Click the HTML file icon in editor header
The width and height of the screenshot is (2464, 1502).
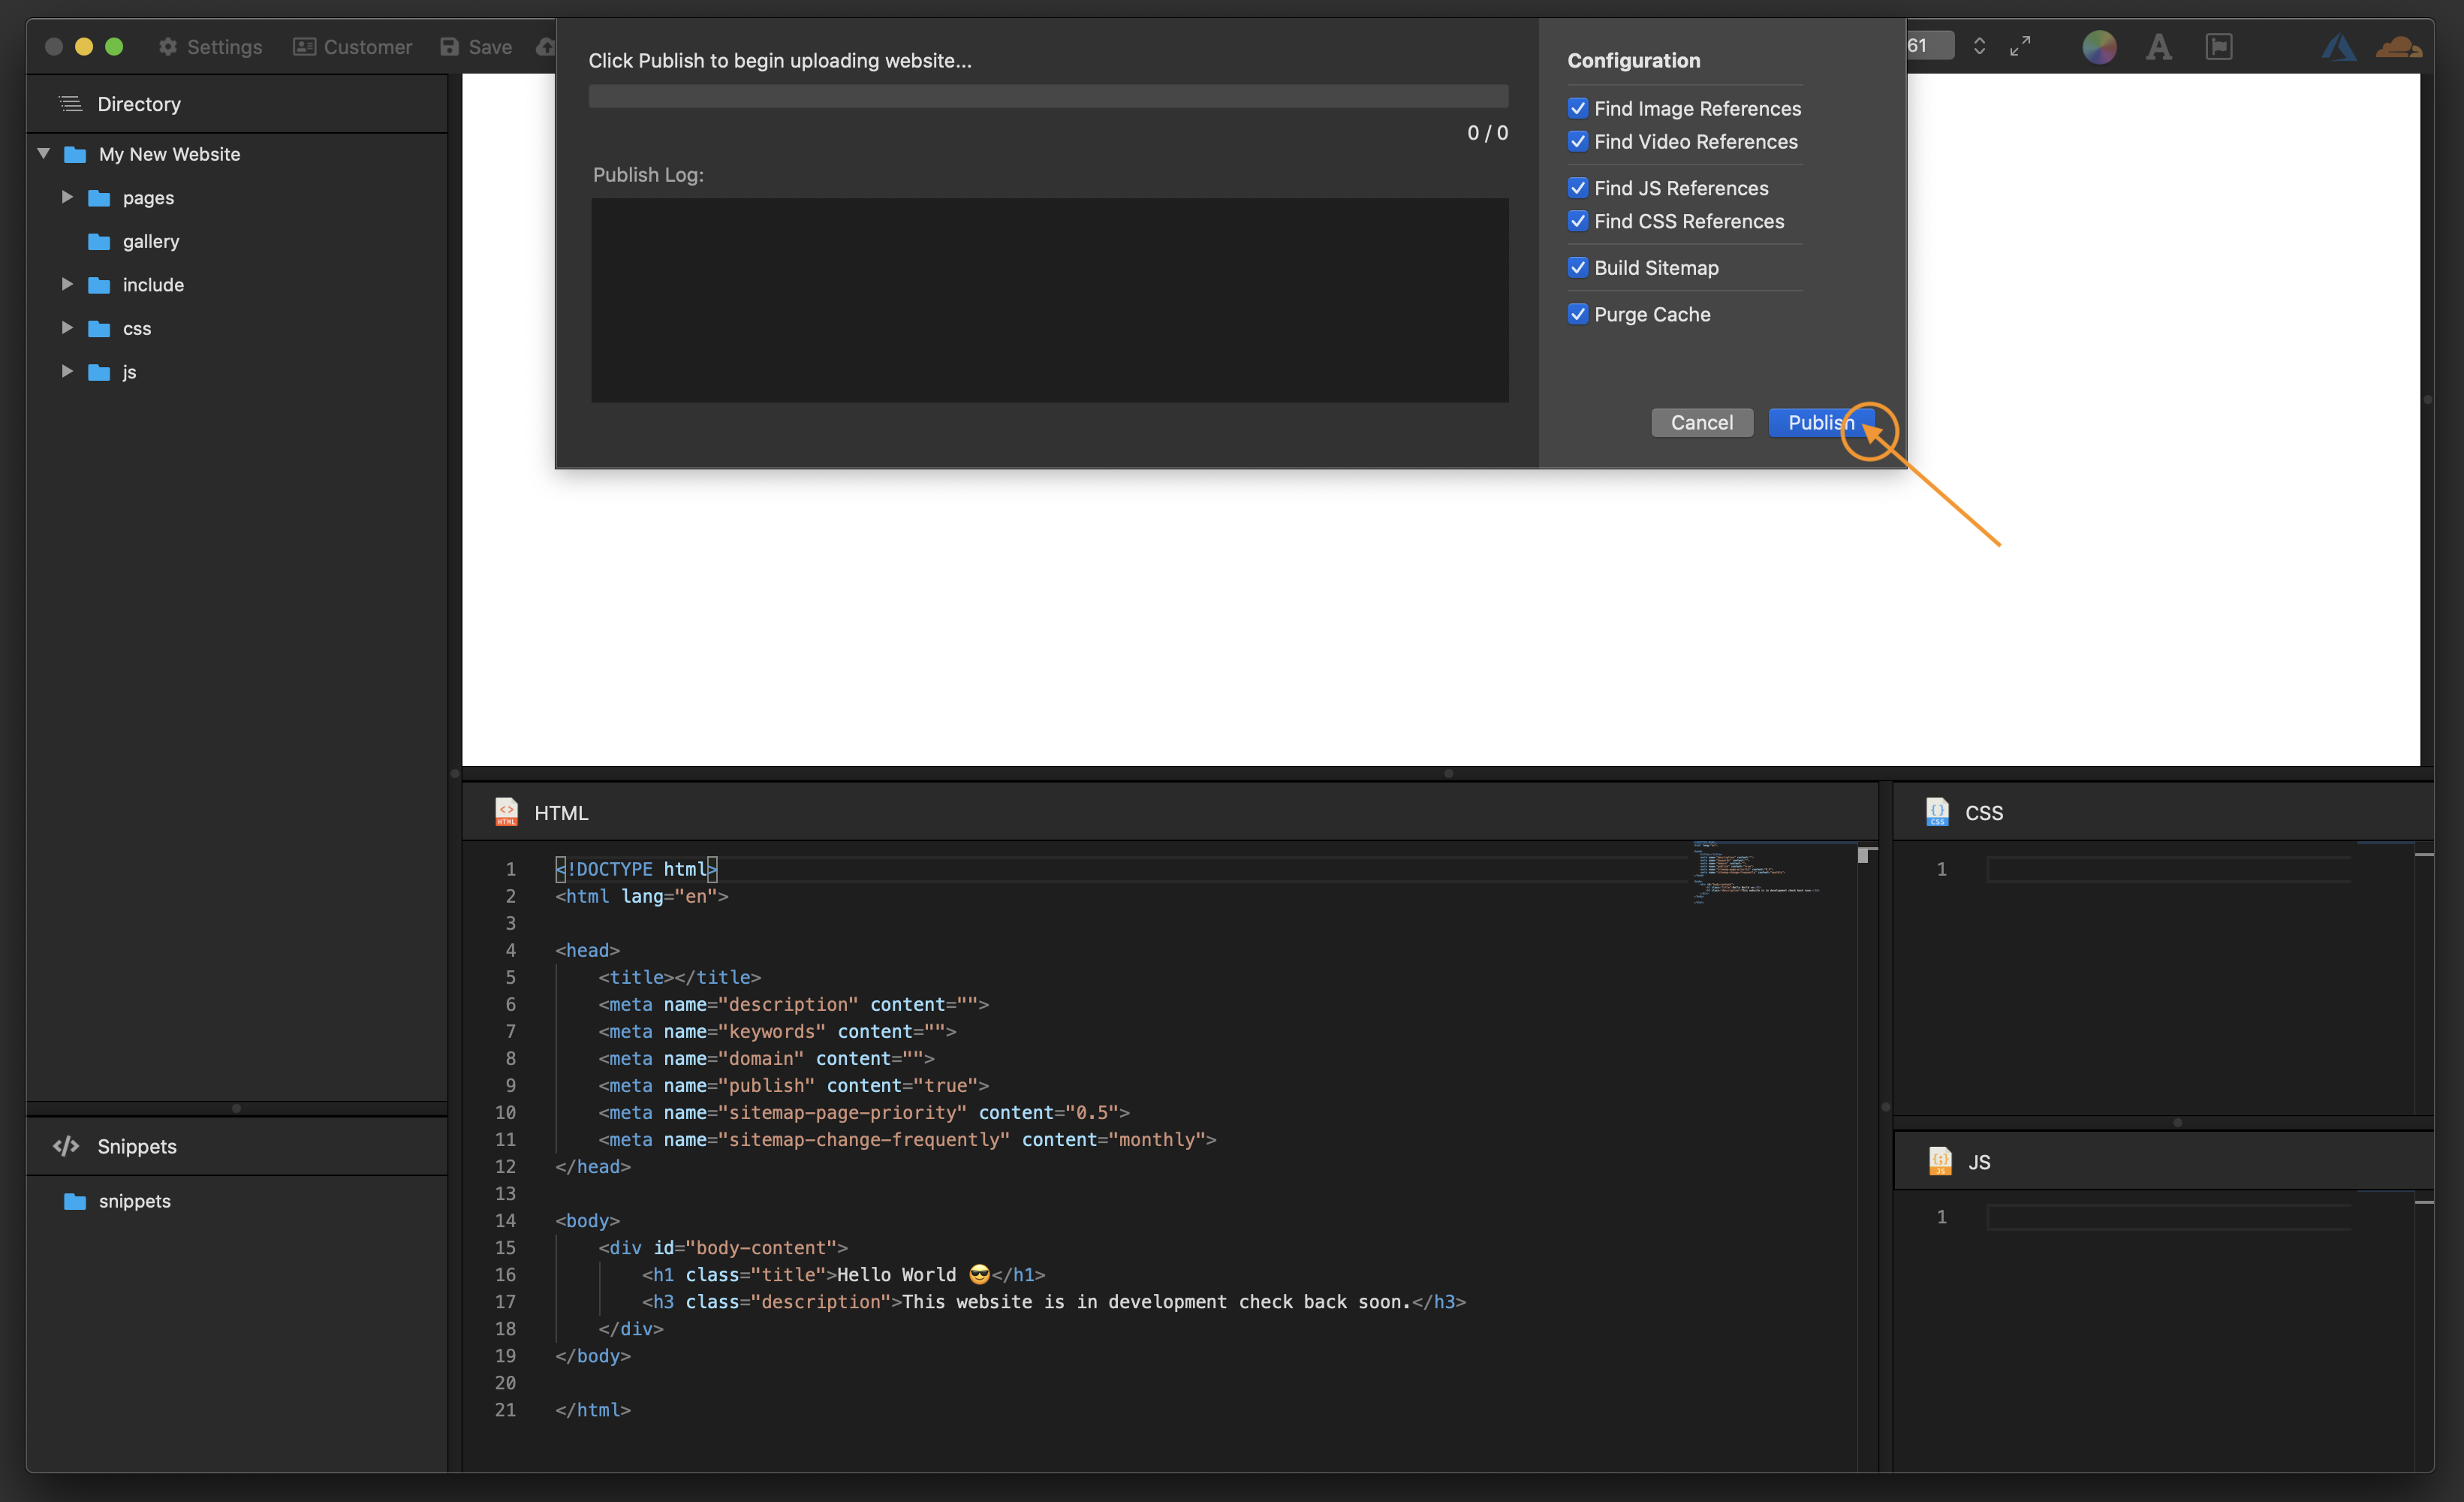coord(506,812)
